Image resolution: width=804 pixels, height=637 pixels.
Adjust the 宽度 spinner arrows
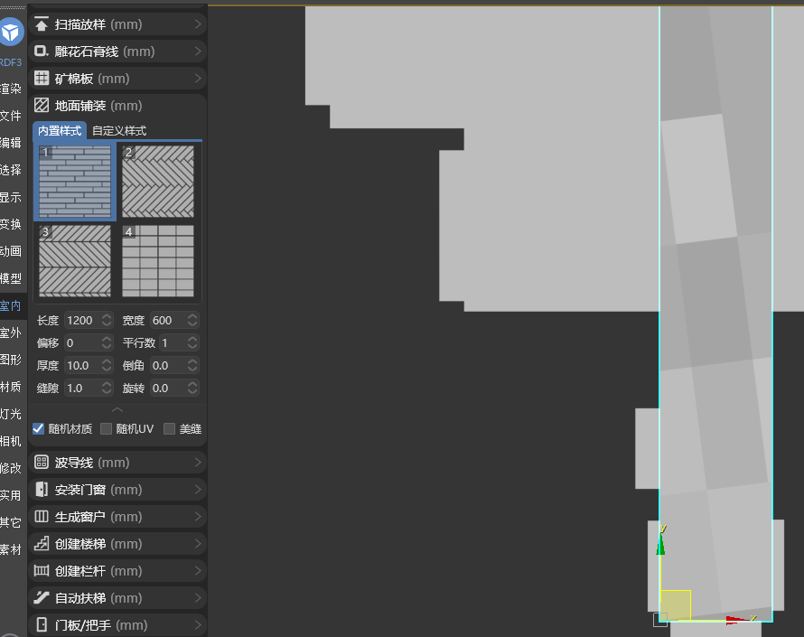point(192,320)
